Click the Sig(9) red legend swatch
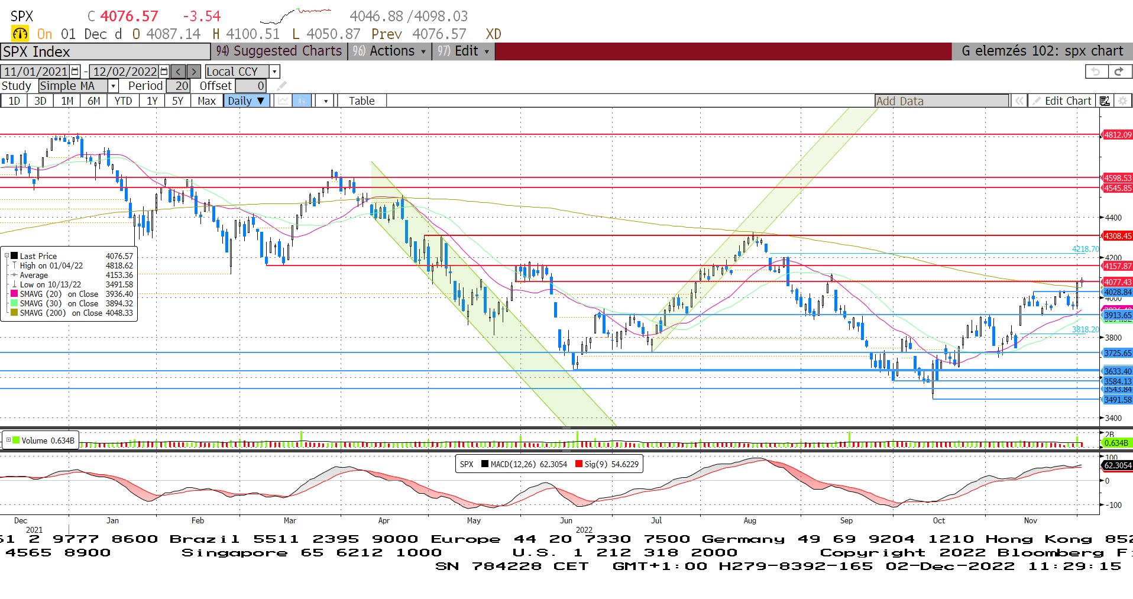Screen dimensions: 1133x599 [x=579, y=464]
